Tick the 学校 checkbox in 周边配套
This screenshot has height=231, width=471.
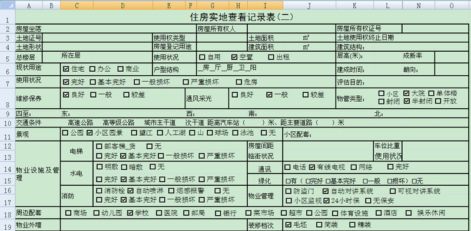[x=130, y=213]
